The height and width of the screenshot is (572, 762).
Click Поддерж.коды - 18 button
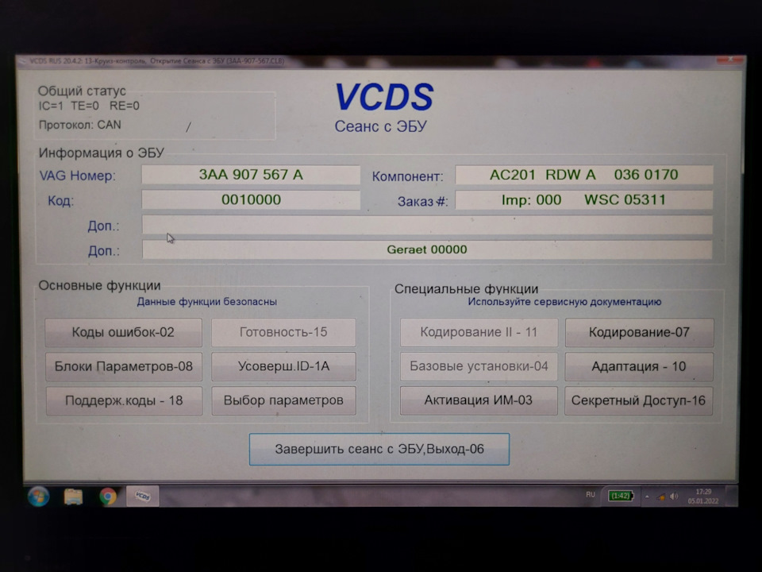click(124, 400)
